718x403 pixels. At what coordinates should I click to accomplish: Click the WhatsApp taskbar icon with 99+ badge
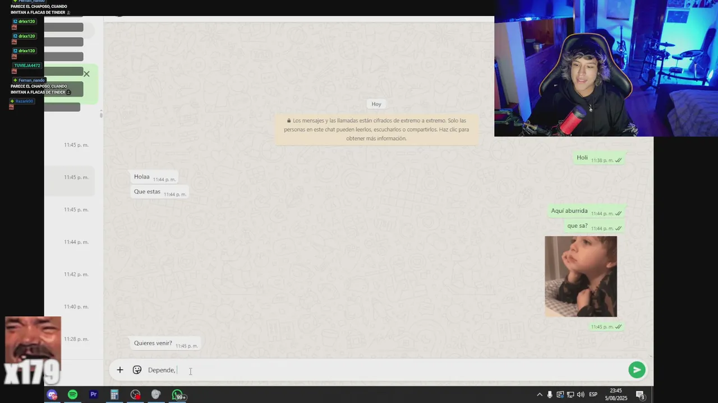(178, 395)
